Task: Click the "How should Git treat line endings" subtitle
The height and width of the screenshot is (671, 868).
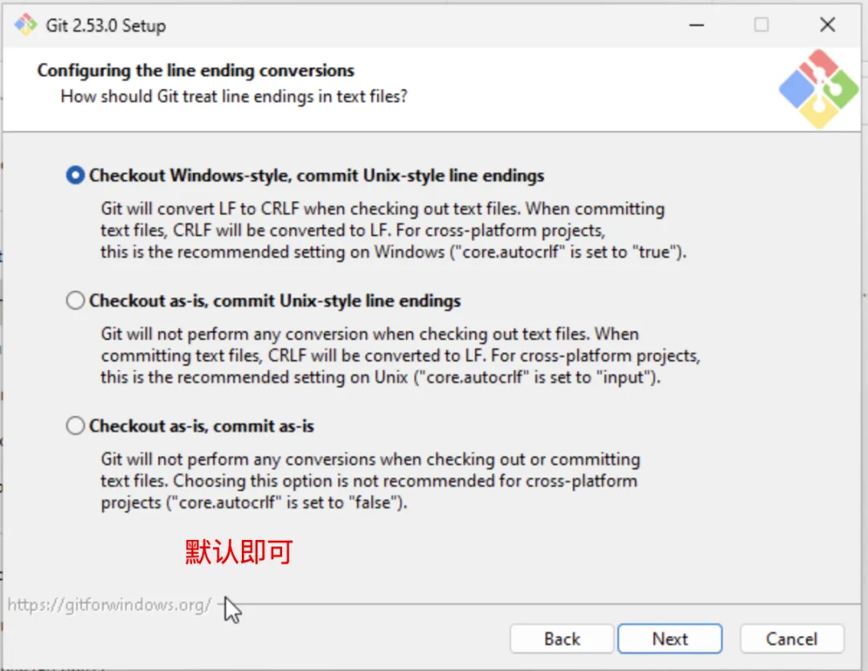Action: pos(234,97)
